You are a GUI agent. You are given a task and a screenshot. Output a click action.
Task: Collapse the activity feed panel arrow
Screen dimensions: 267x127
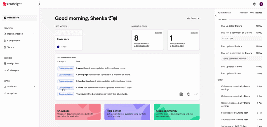(x=215, y=16)
